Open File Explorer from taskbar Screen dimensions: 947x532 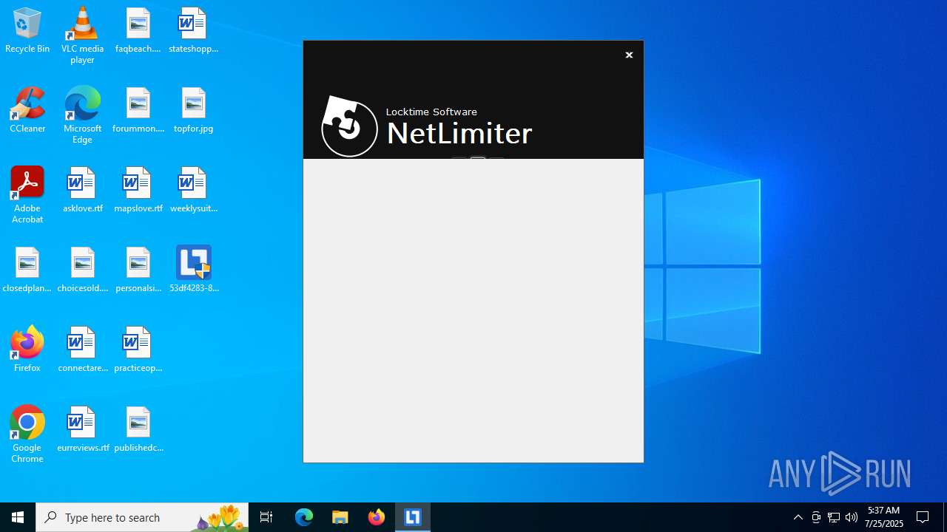(x=340, y=517)
